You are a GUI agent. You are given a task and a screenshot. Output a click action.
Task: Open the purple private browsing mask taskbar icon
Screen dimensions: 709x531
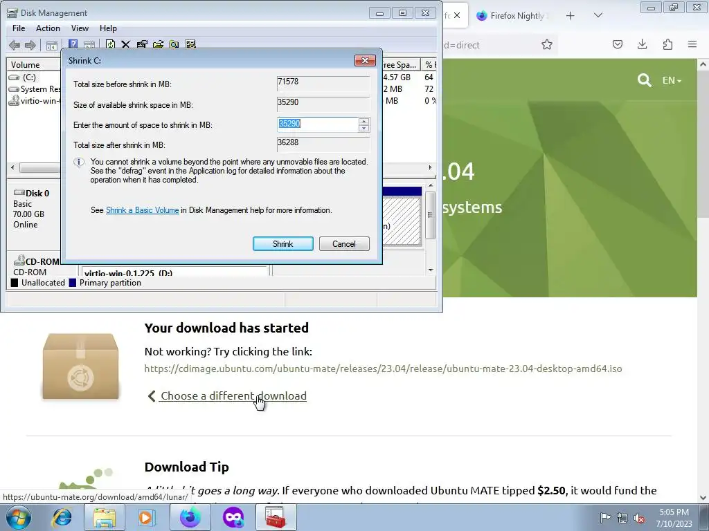click(233, 517)
